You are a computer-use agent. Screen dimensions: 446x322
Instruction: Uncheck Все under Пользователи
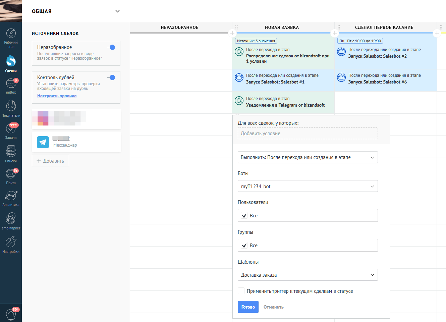244,216
